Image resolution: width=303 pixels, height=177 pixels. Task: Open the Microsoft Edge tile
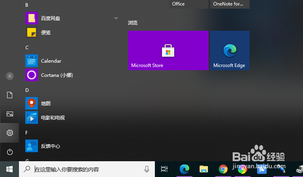coord(230,50)
